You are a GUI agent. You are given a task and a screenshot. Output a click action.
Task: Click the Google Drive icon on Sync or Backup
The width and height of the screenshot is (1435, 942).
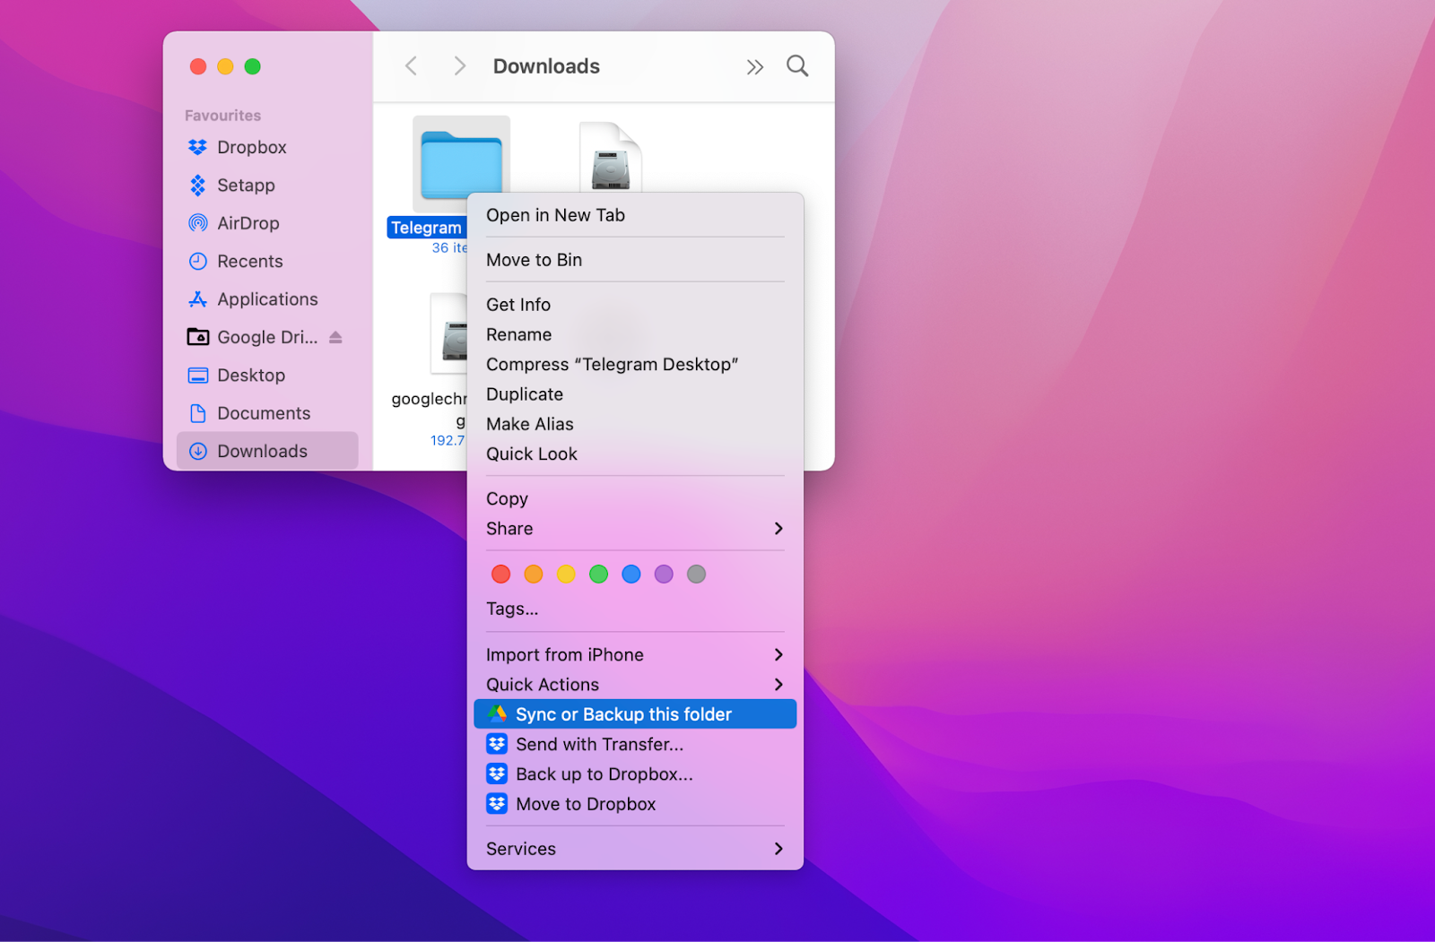(x=497, y=713)
